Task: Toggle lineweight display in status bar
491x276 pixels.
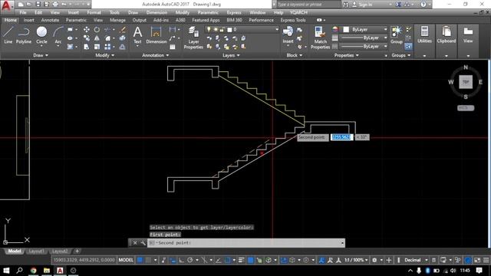Action: [x=241, y=260]
